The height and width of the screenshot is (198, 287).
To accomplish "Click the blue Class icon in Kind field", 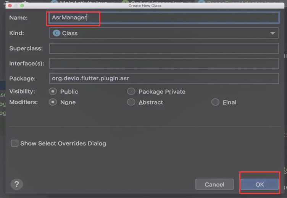I will [x=56, y=33].
